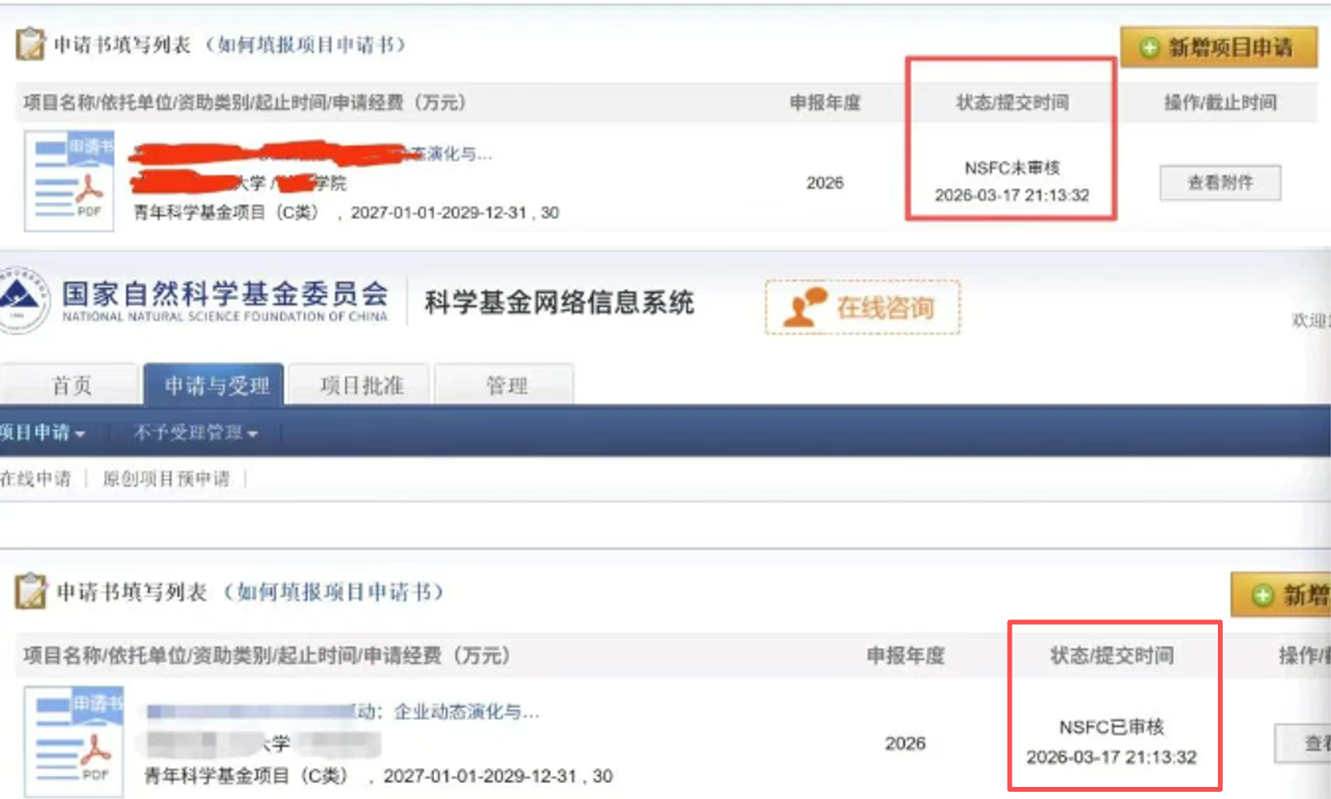This screenshot has height=799, width=1331.
Task: Select the 管理 tab
Action: (506, 385)
